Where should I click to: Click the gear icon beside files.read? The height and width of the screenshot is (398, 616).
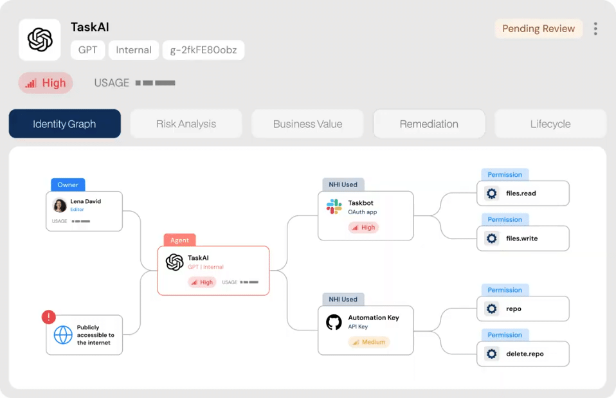(492, 194)
